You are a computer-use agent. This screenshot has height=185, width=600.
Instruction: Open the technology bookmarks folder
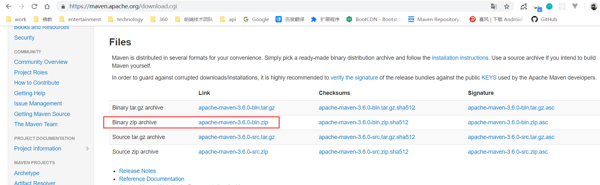point(126,19)
